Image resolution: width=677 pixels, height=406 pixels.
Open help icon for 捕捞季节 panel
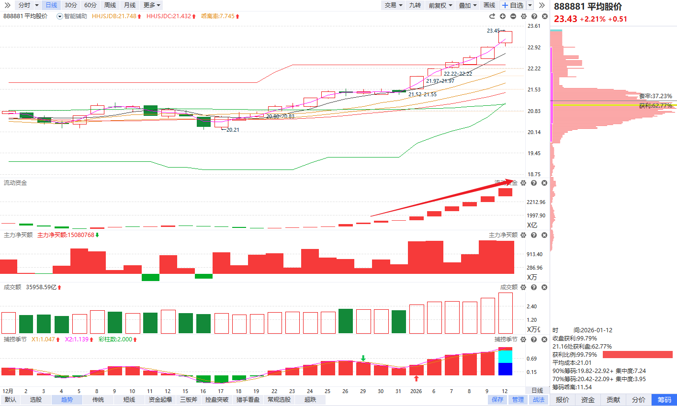534,339
